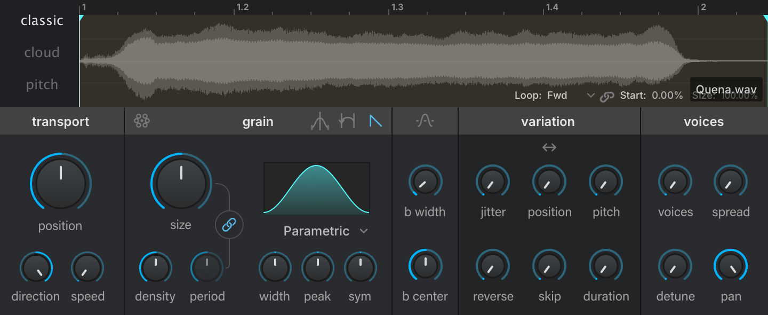This screenshot has height=315, width=768.
Task: Click the direction knob
Action: tap(36, 268)
